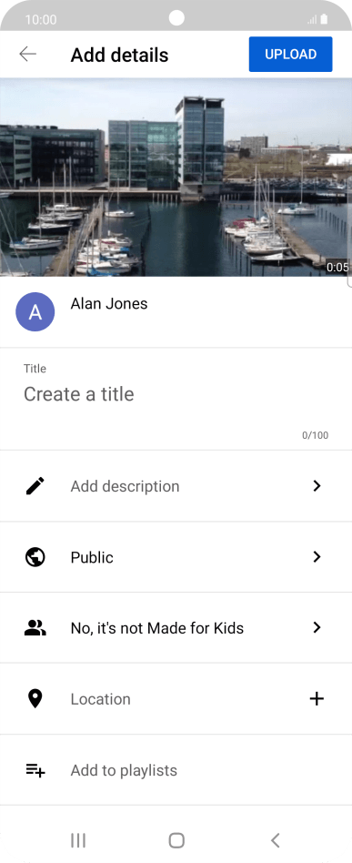Tap the blue UPLOAD button

pos(290,54)
